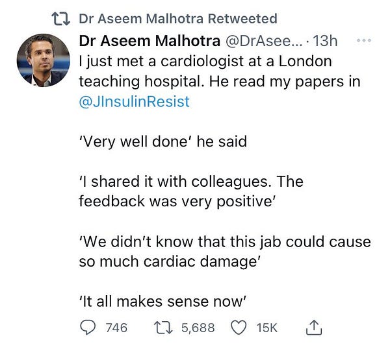View the 5,688 retweets count
This screenshot has height=349, width=390.
pos(198,328)
